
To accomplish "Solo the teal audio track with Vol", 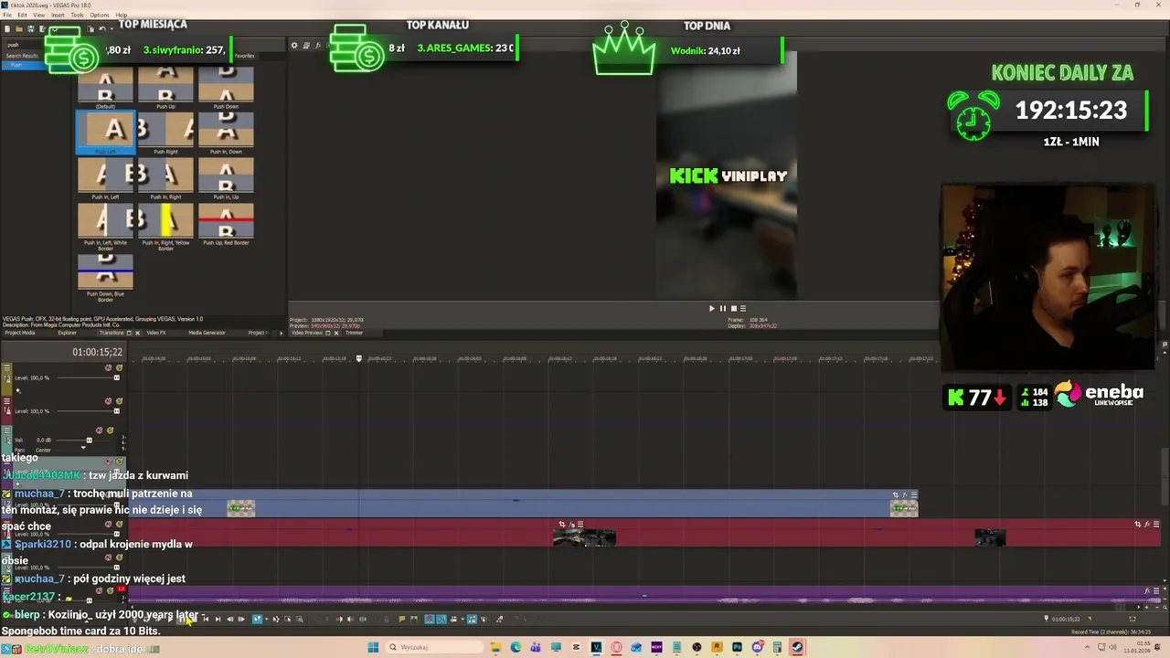I will (110, 430).
